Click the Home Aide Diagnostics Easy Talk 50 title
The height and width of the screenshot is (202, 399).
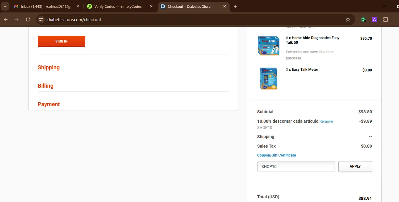coord(313,40)
